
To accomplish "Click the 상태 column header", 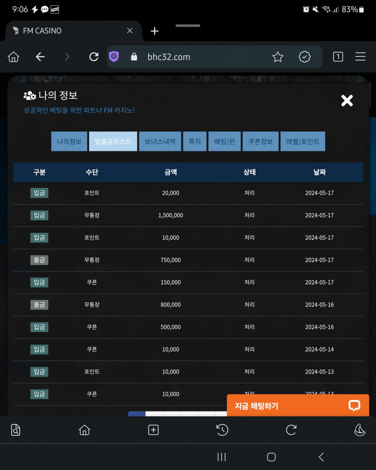I will click(249, 172).
